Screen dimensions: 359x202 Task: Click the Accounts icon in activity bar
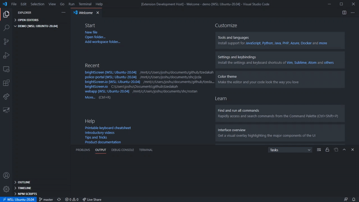pyautogui.click(x=6, y=176)
